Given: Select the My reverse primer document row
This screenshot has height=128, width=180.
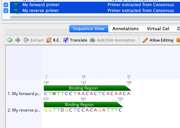Looking at the screenshot, I should 95,11.
